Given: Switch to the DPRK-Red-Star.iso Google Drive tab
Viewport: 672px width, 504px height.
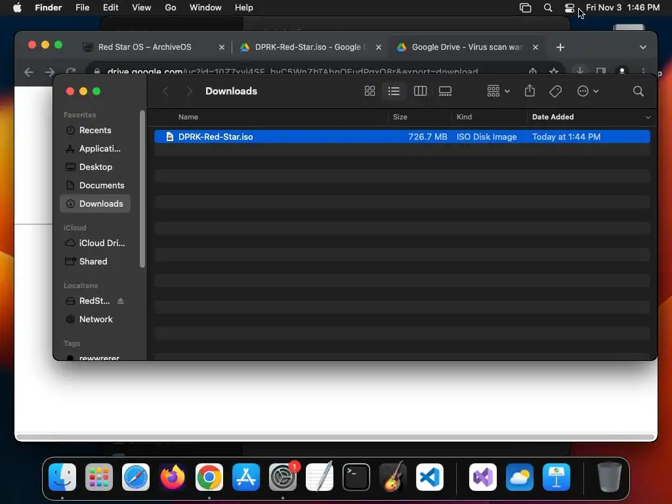Looking at the screenshot, I should point(308,47).
